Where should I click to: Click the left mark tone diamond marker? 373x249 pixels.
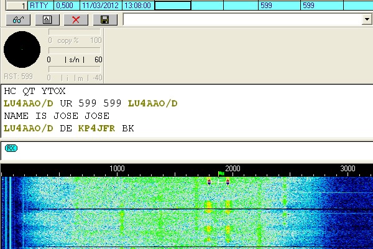click(x=209, y=182)
